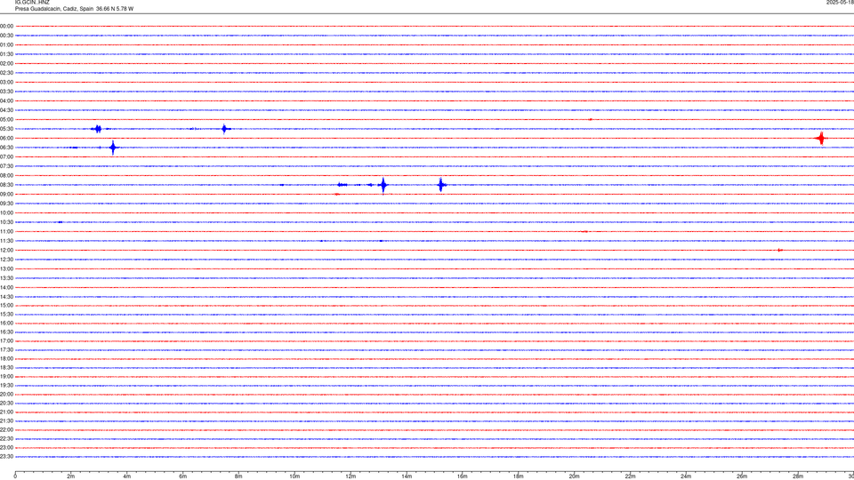Click the '05:30' time label
Image resolution: width=854 pixels, height=480 pixels.
(x=6, y=129)
